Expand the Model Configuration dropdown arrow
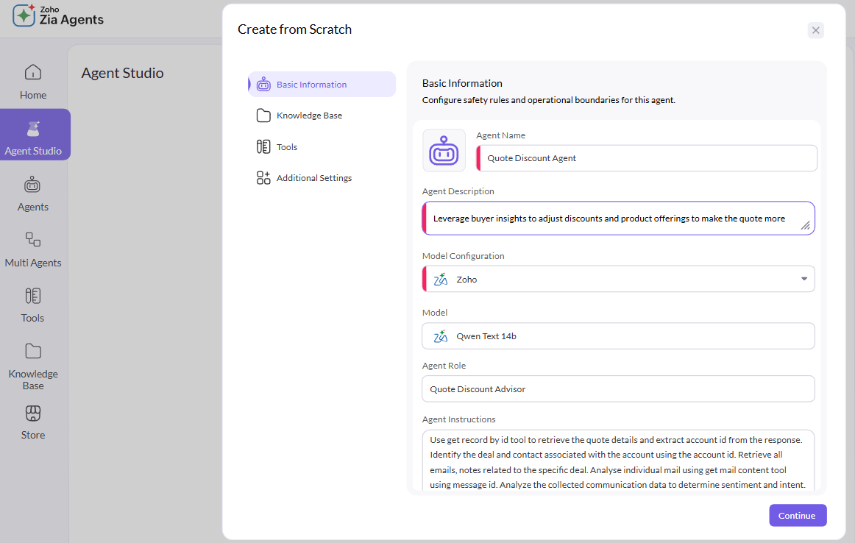The image size is (855, 543). tap(803, 279)
